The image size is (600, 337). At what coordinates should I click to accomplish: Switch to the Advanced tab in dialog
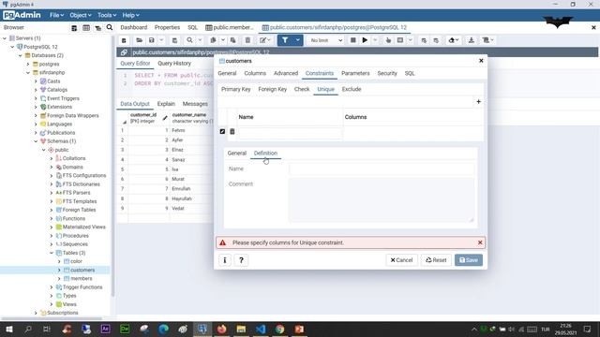tap(285, 73)
